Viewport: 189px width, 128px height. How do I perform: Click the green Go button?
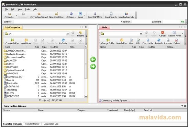(182, 22)
